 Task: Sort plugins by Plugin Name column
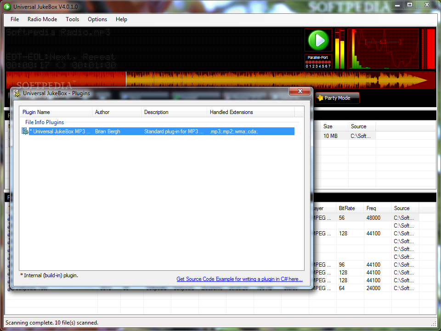point(56,112)
